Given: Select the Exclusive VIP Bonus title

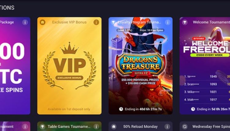Looking at the screenshot, I should (x=69, y=22).
